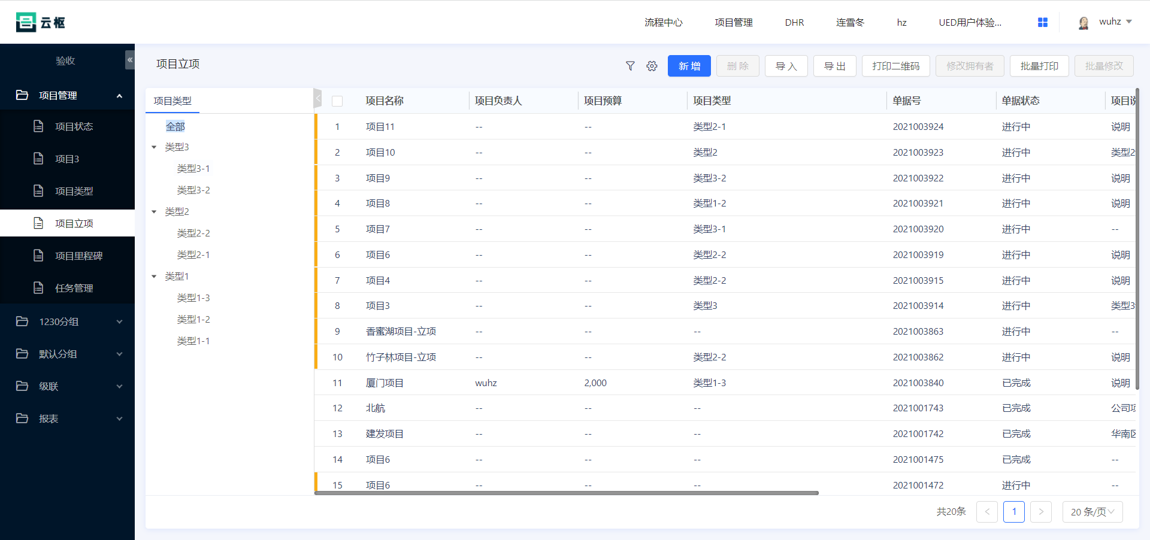Select 类型1-3 tree node

tap(193, 298)
